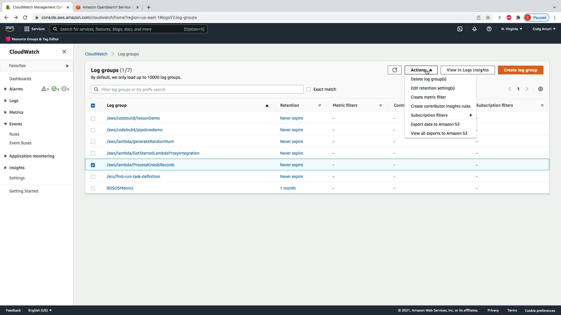
Task: Click the Create log group button
Action: point(520,70)
